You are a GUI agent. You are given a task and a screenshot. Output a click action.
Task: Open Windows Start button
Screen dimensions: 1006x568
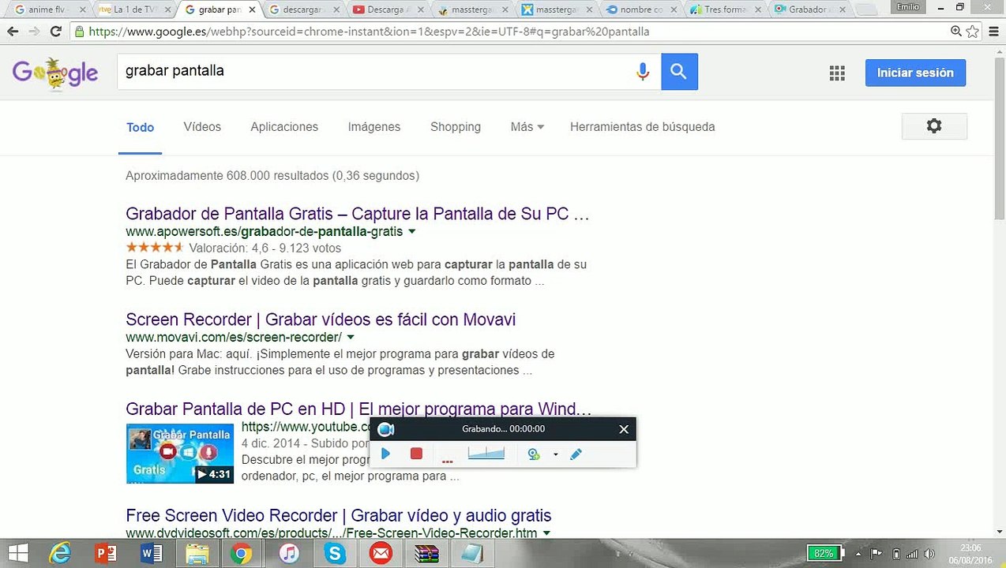pyautogui.click(x=18, y=553)
